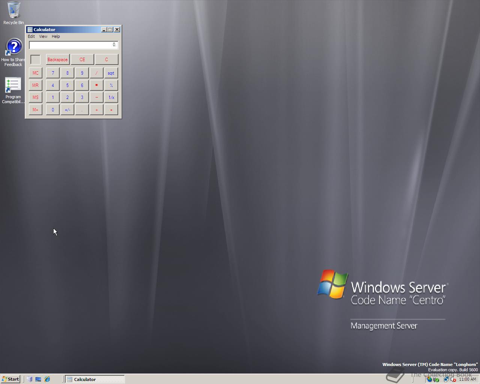This screenshot has width=480, height=384.
Task: Click the multiply (*) button
Action: 97,85
